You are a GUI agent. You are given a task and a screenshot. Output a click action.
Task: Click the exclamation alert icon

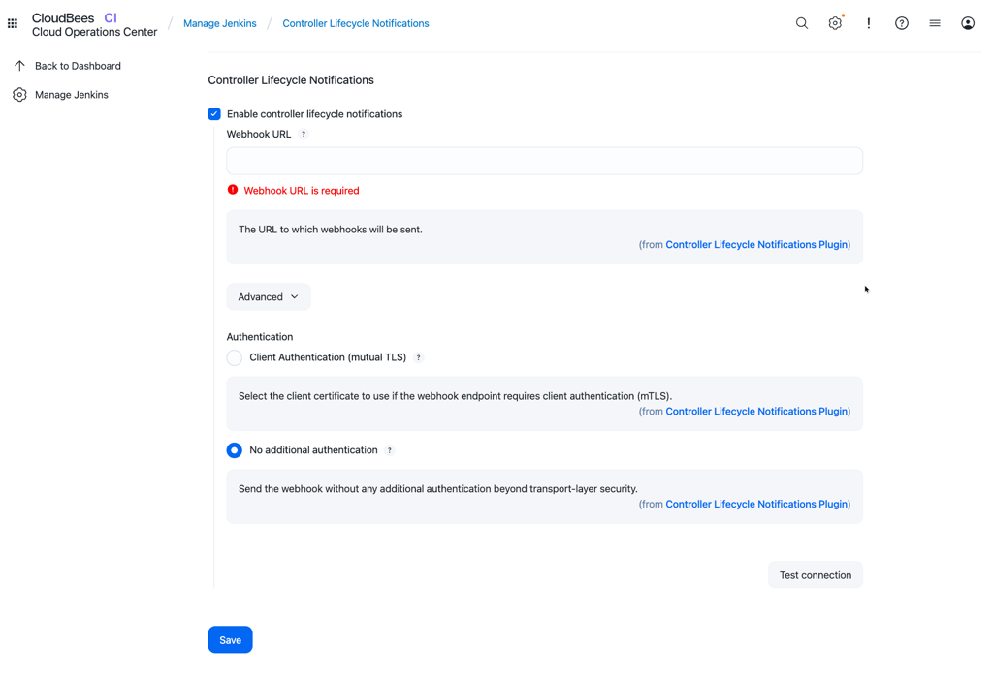[x=868, y=23]
